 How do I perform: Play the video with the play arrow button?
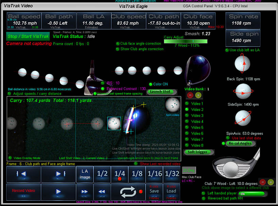coord(58,192)
